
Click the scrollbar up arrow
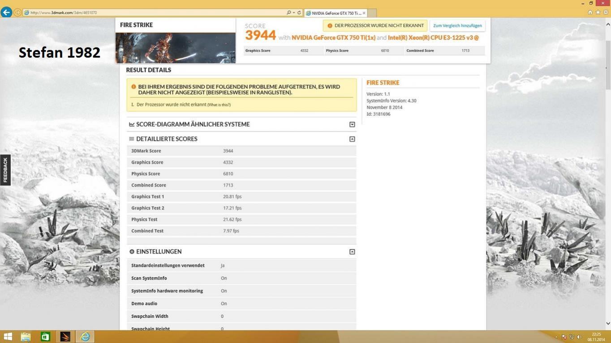pos(608,24)
